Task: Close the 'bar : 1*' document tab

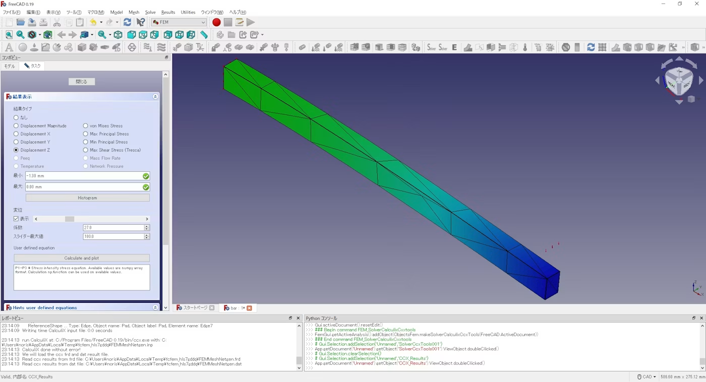Action: [249, 308]
